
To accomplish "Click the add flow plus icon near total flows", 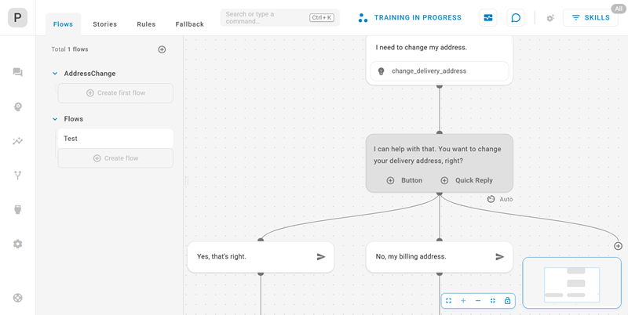I will (162, 49).
